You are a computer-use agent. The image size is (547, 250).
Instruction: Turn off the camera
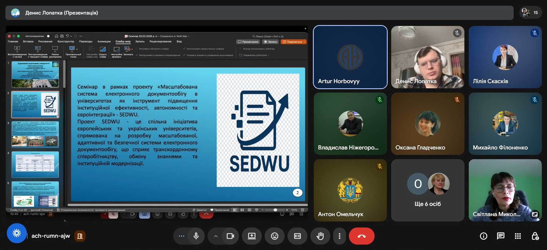click(230, 236)
